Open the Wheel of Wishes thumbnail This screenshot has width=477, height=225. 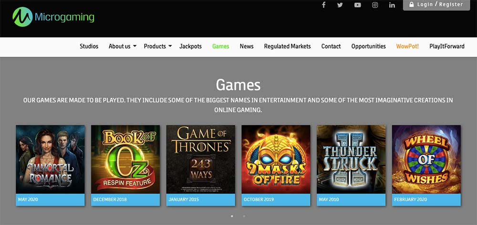(426, 159)
